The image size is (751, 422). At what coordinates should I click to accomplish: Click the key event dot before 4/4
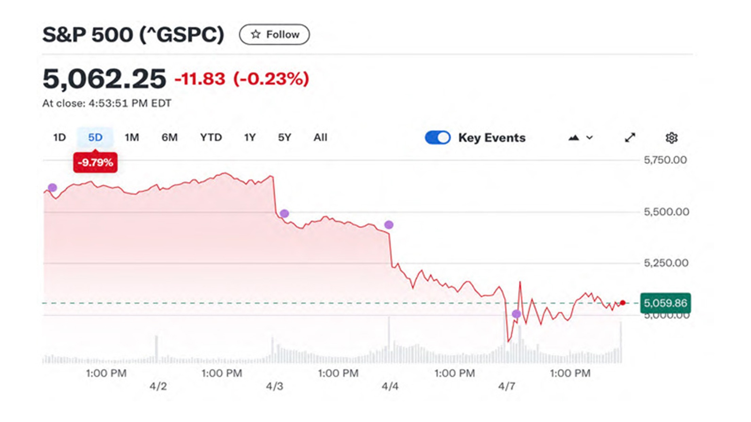(x=389, y=225)
